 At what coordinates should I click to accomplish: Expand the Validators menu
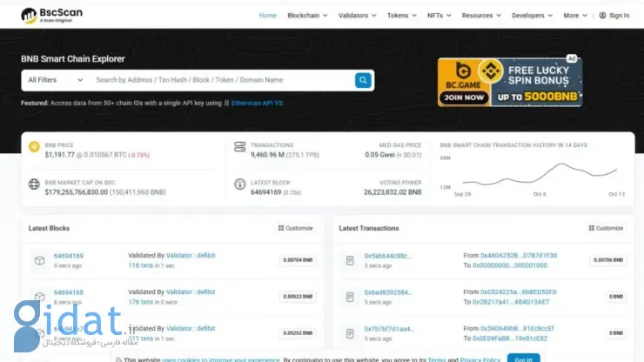coord(355,16)
